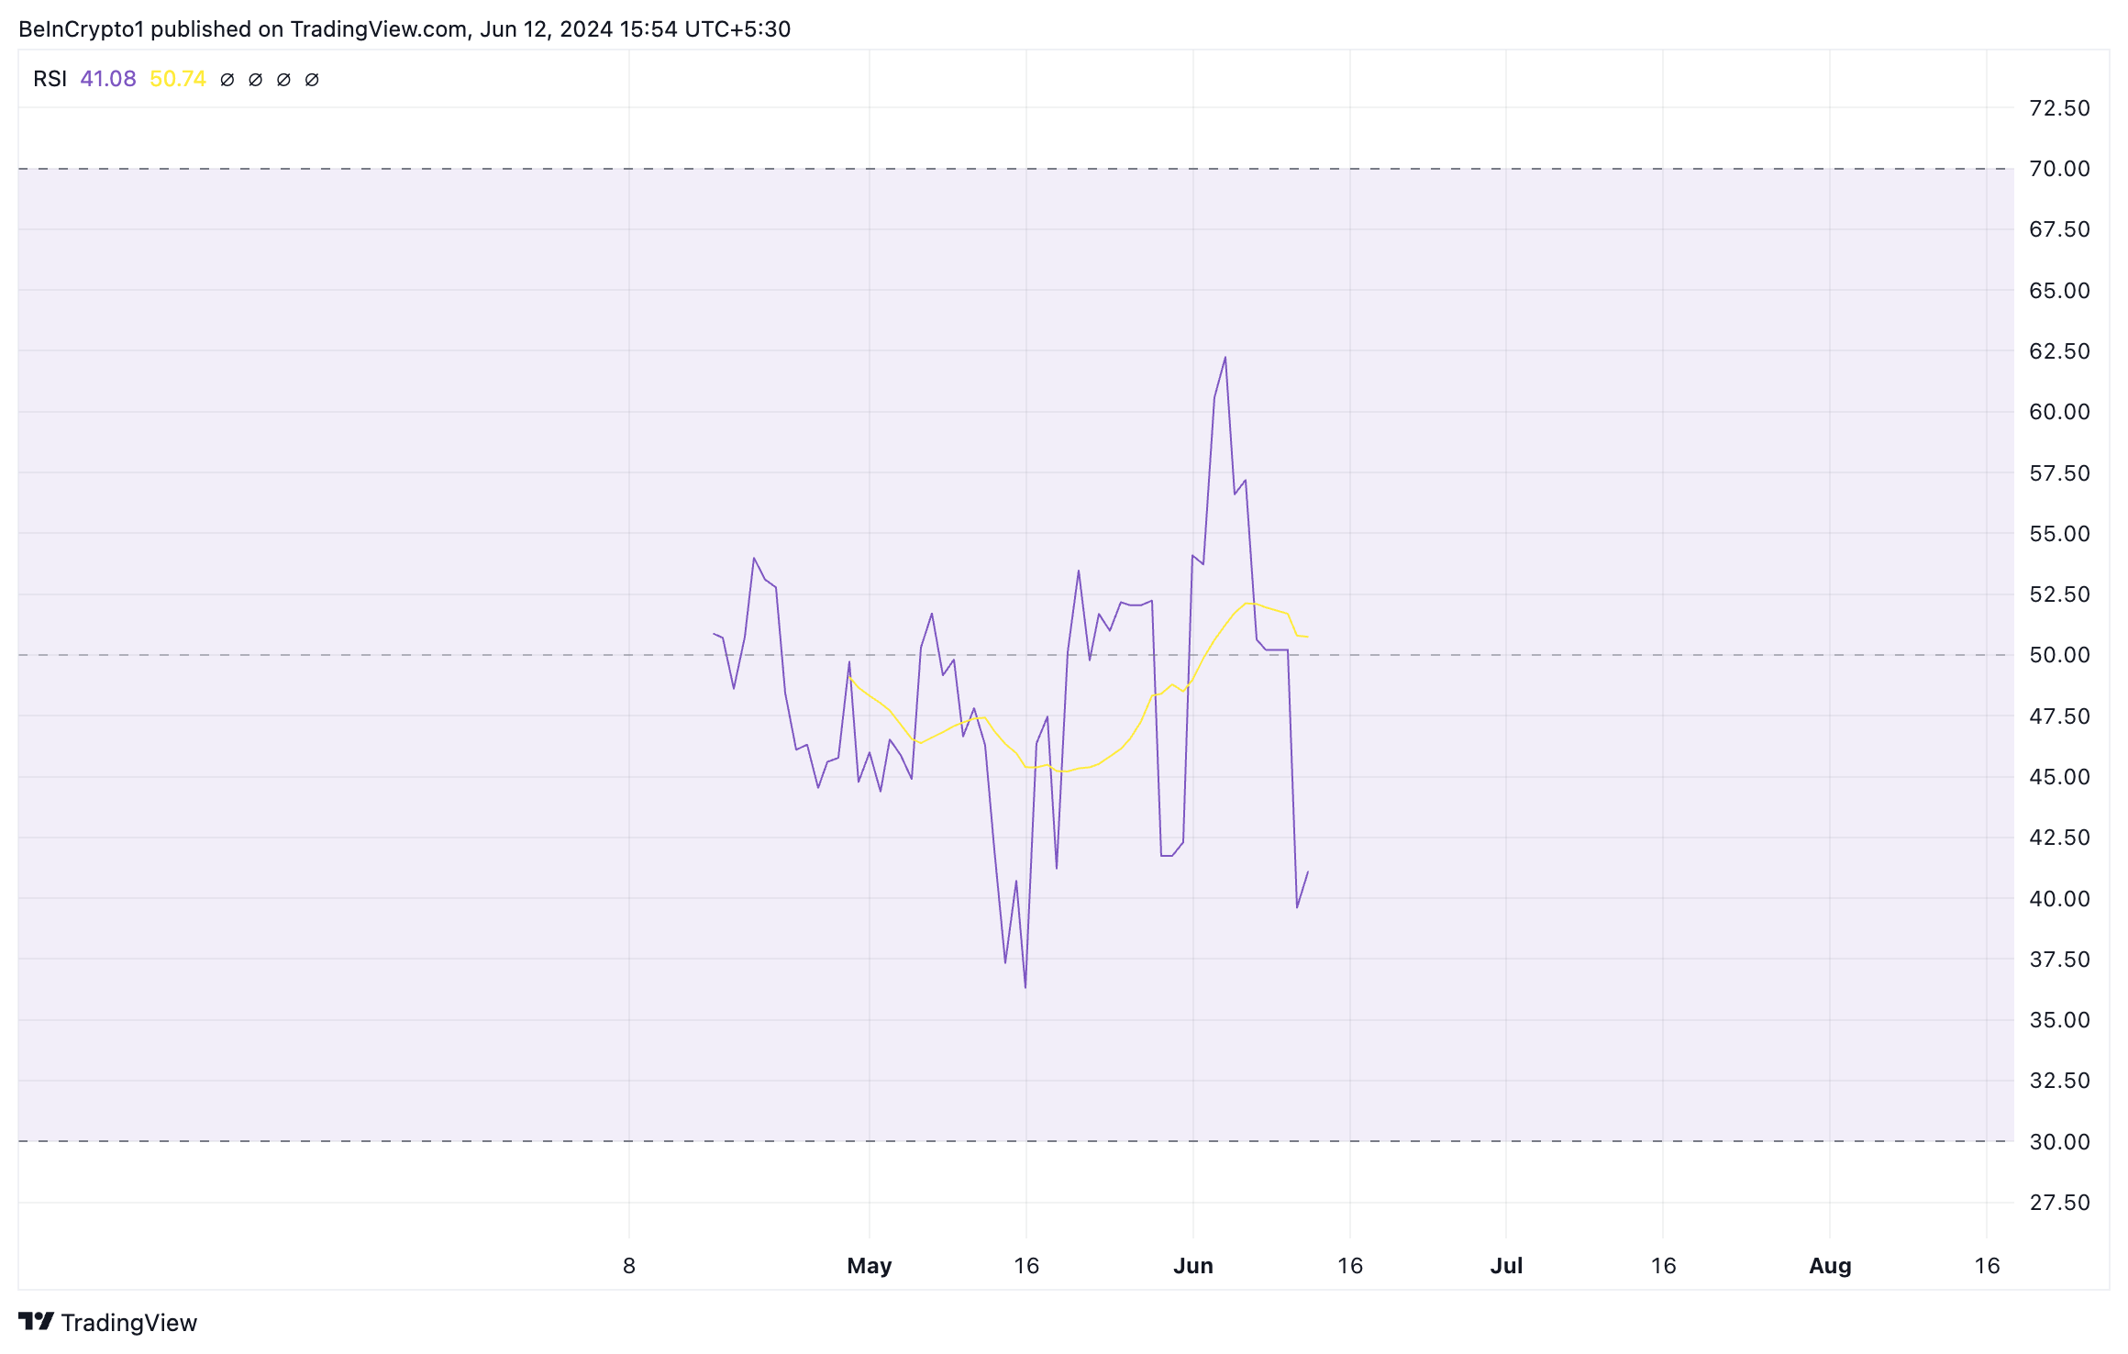Click the last ∅ symbol in RSI legend
The height and width of the screenshot is (1354, 2128).
[312, 80]
